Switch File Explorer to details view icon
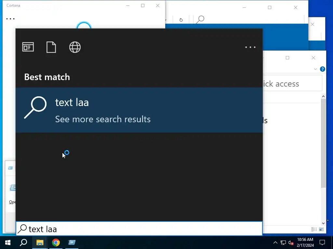Image resolution: width=333 pixels, height=249 pixels. coord(314,229)
